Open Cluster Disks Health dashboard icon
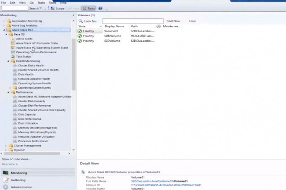 pos(15,65)
